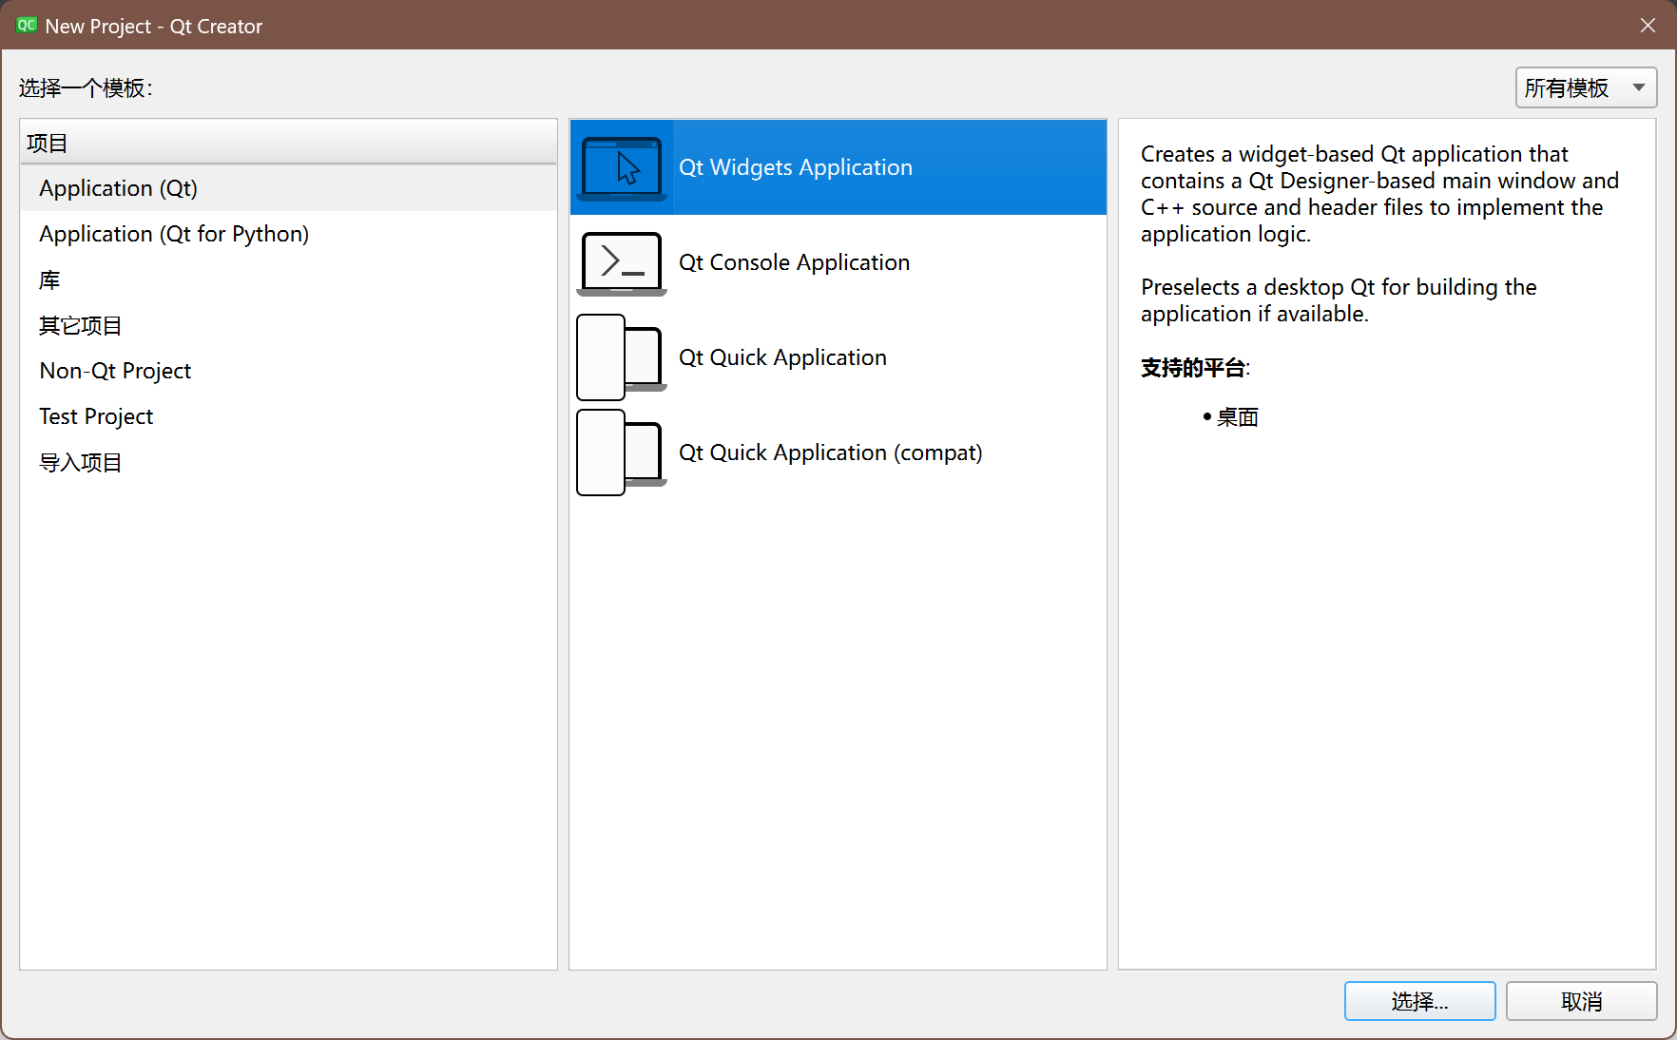Click the Qt Console Application terminal icon

coord(622,263)
